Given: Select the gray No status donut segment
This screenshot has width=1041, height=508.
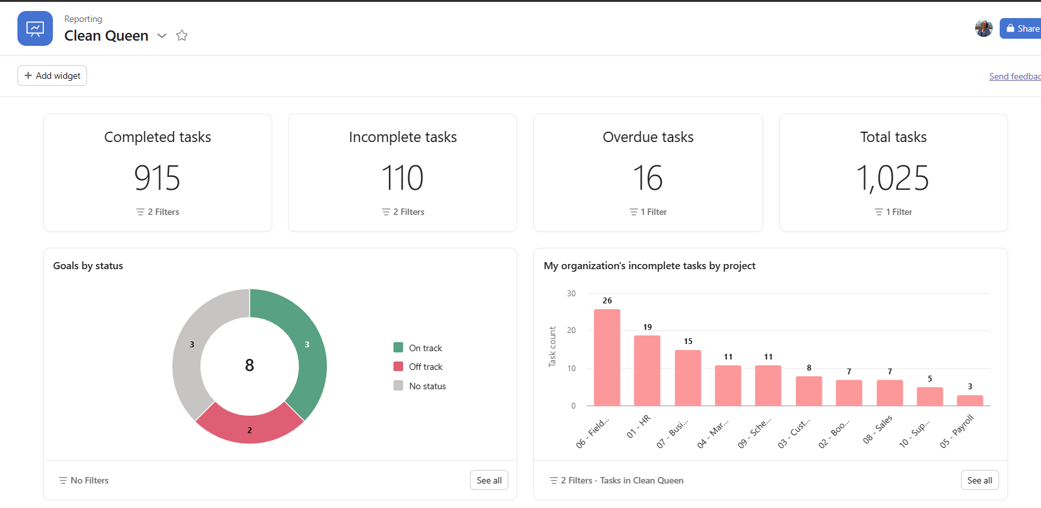Looking at the screenshot, I should pos(192,345).
